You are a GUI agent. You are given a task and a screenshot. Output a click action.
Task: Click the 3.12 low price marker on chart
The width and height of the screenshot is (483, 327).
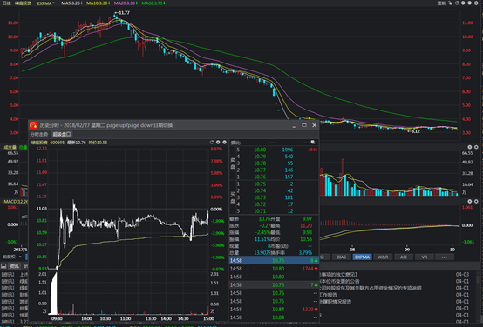[x=414, y=131]
